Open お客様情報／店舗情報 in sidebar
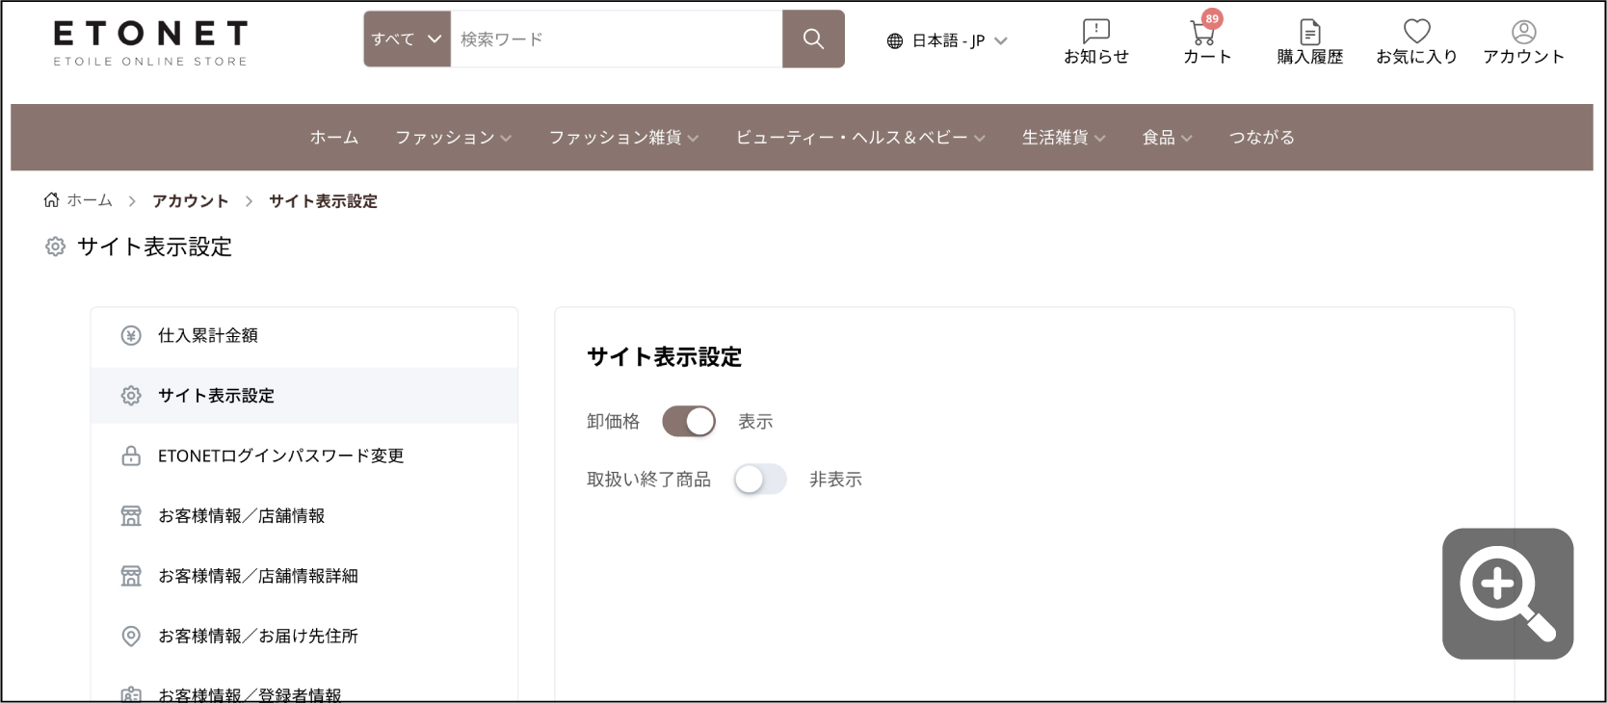Image resolution: width=1607 pixels, height=703 pixels. pos(304,516)
